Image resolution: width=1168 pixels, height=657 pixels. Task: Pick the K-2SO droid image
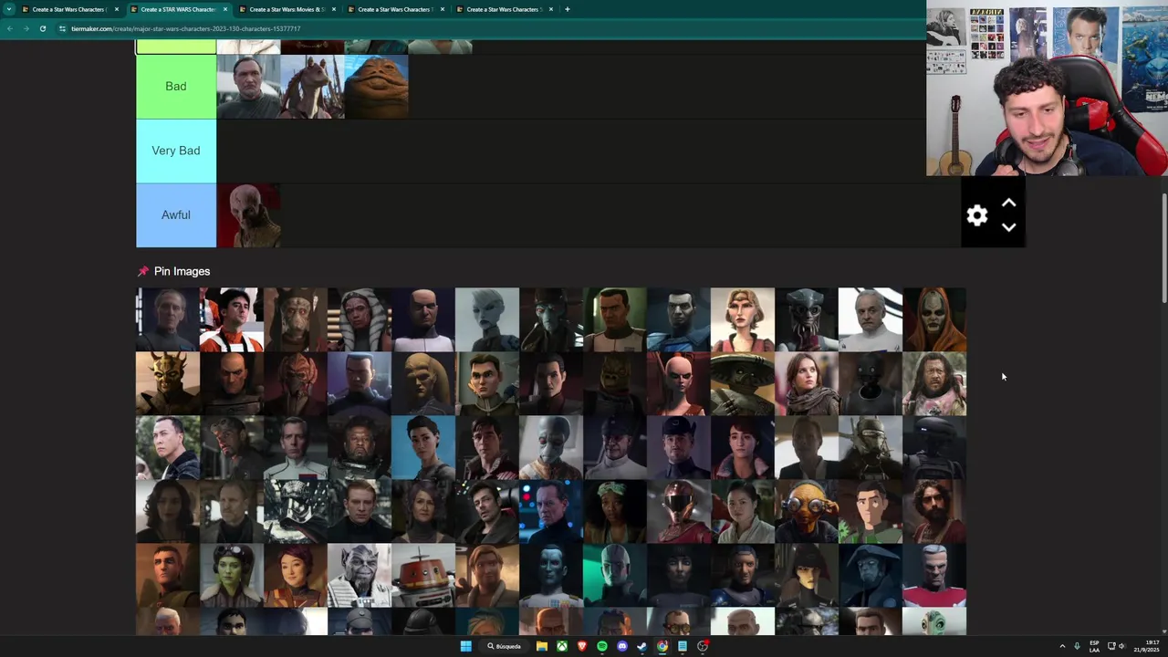pyautogui.click(x=871, y=383)
